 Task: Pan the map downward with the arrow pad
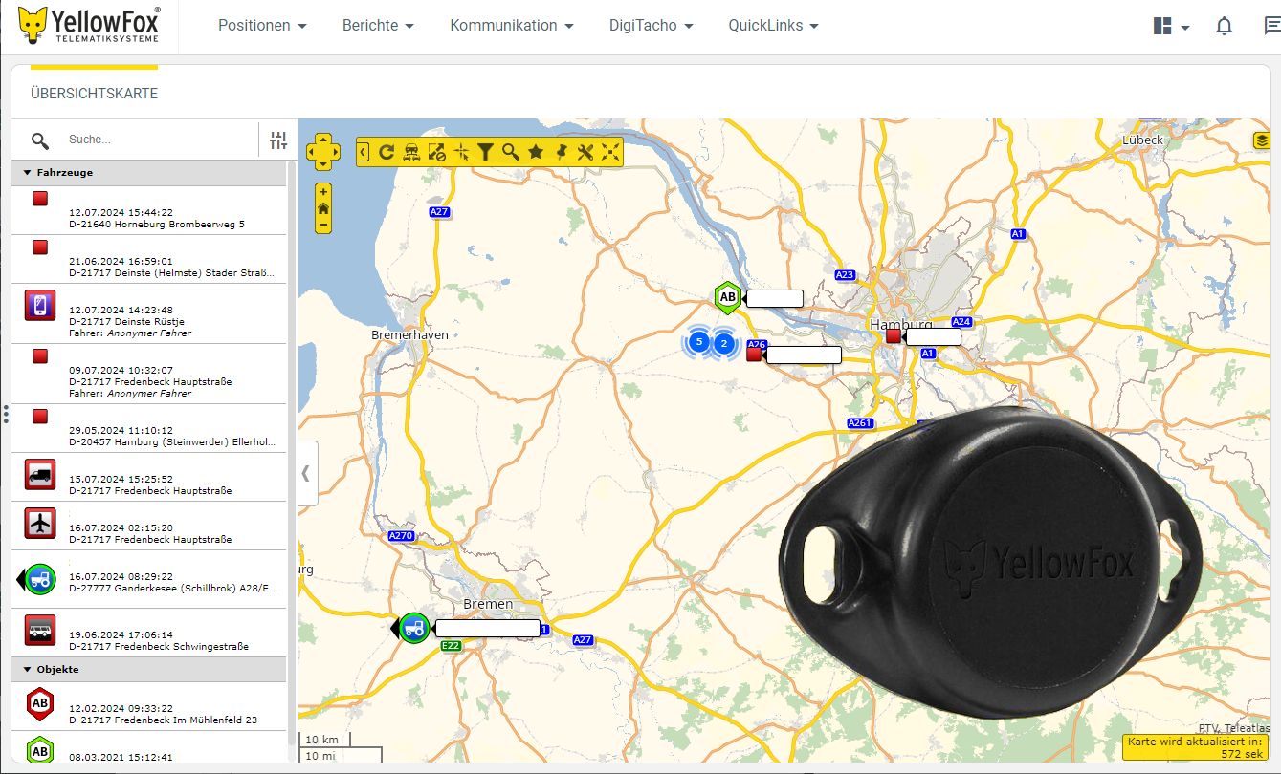tap(323, 162)
